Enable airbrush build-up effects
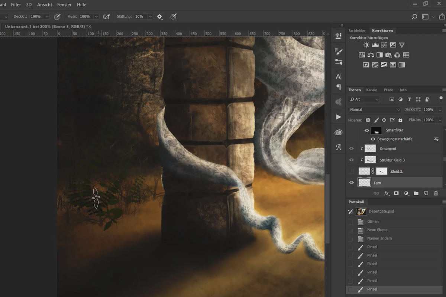 106,17
